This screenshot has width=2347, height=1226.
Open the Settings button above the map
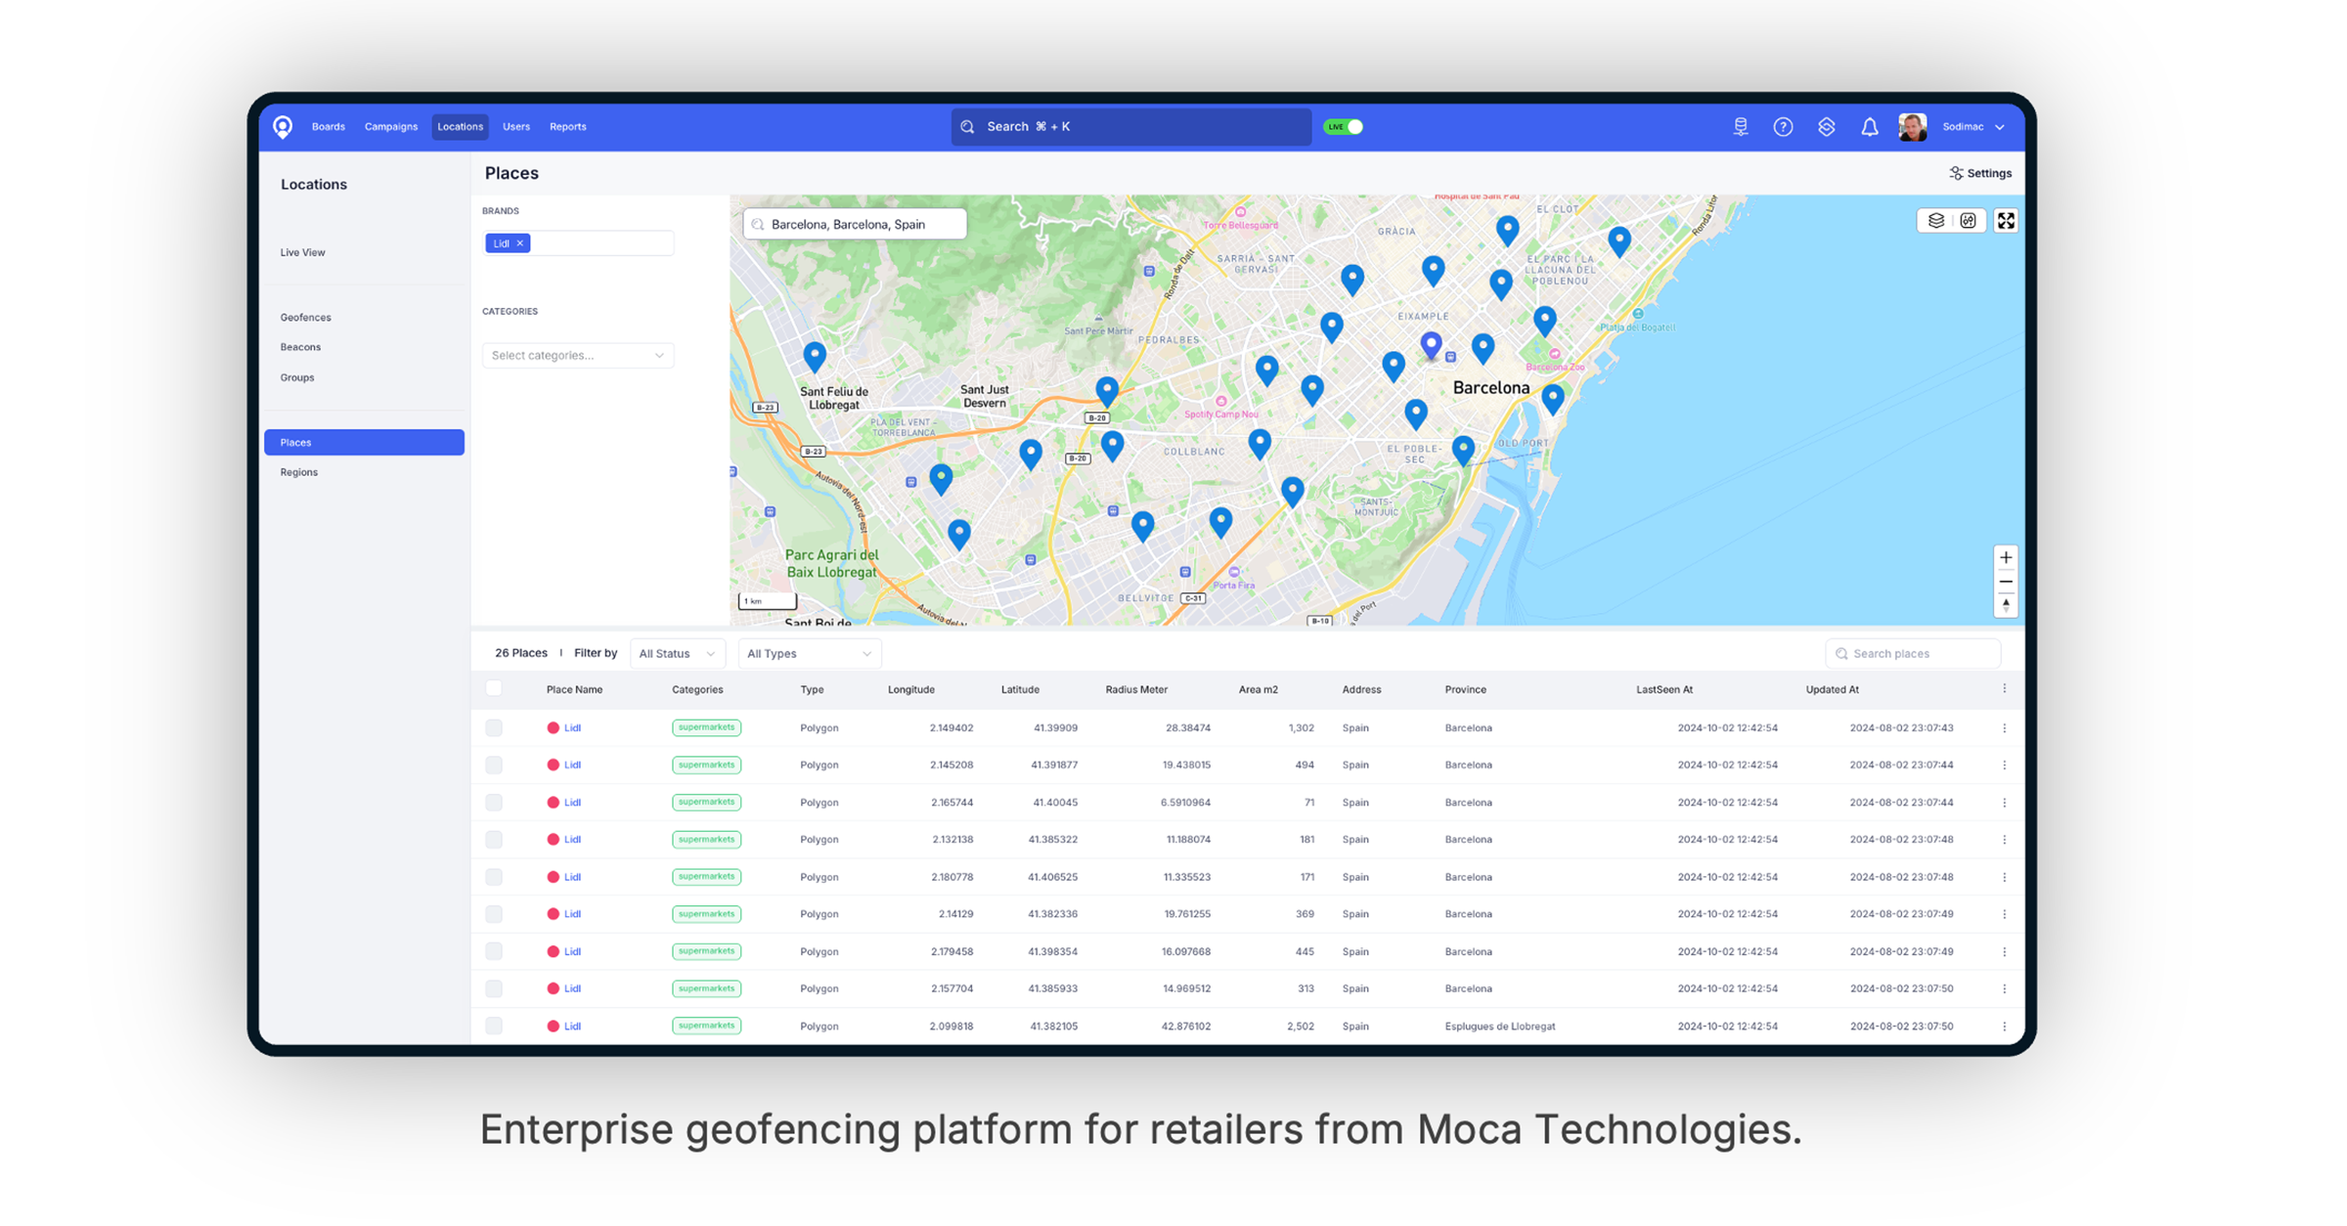point(1979,173)
